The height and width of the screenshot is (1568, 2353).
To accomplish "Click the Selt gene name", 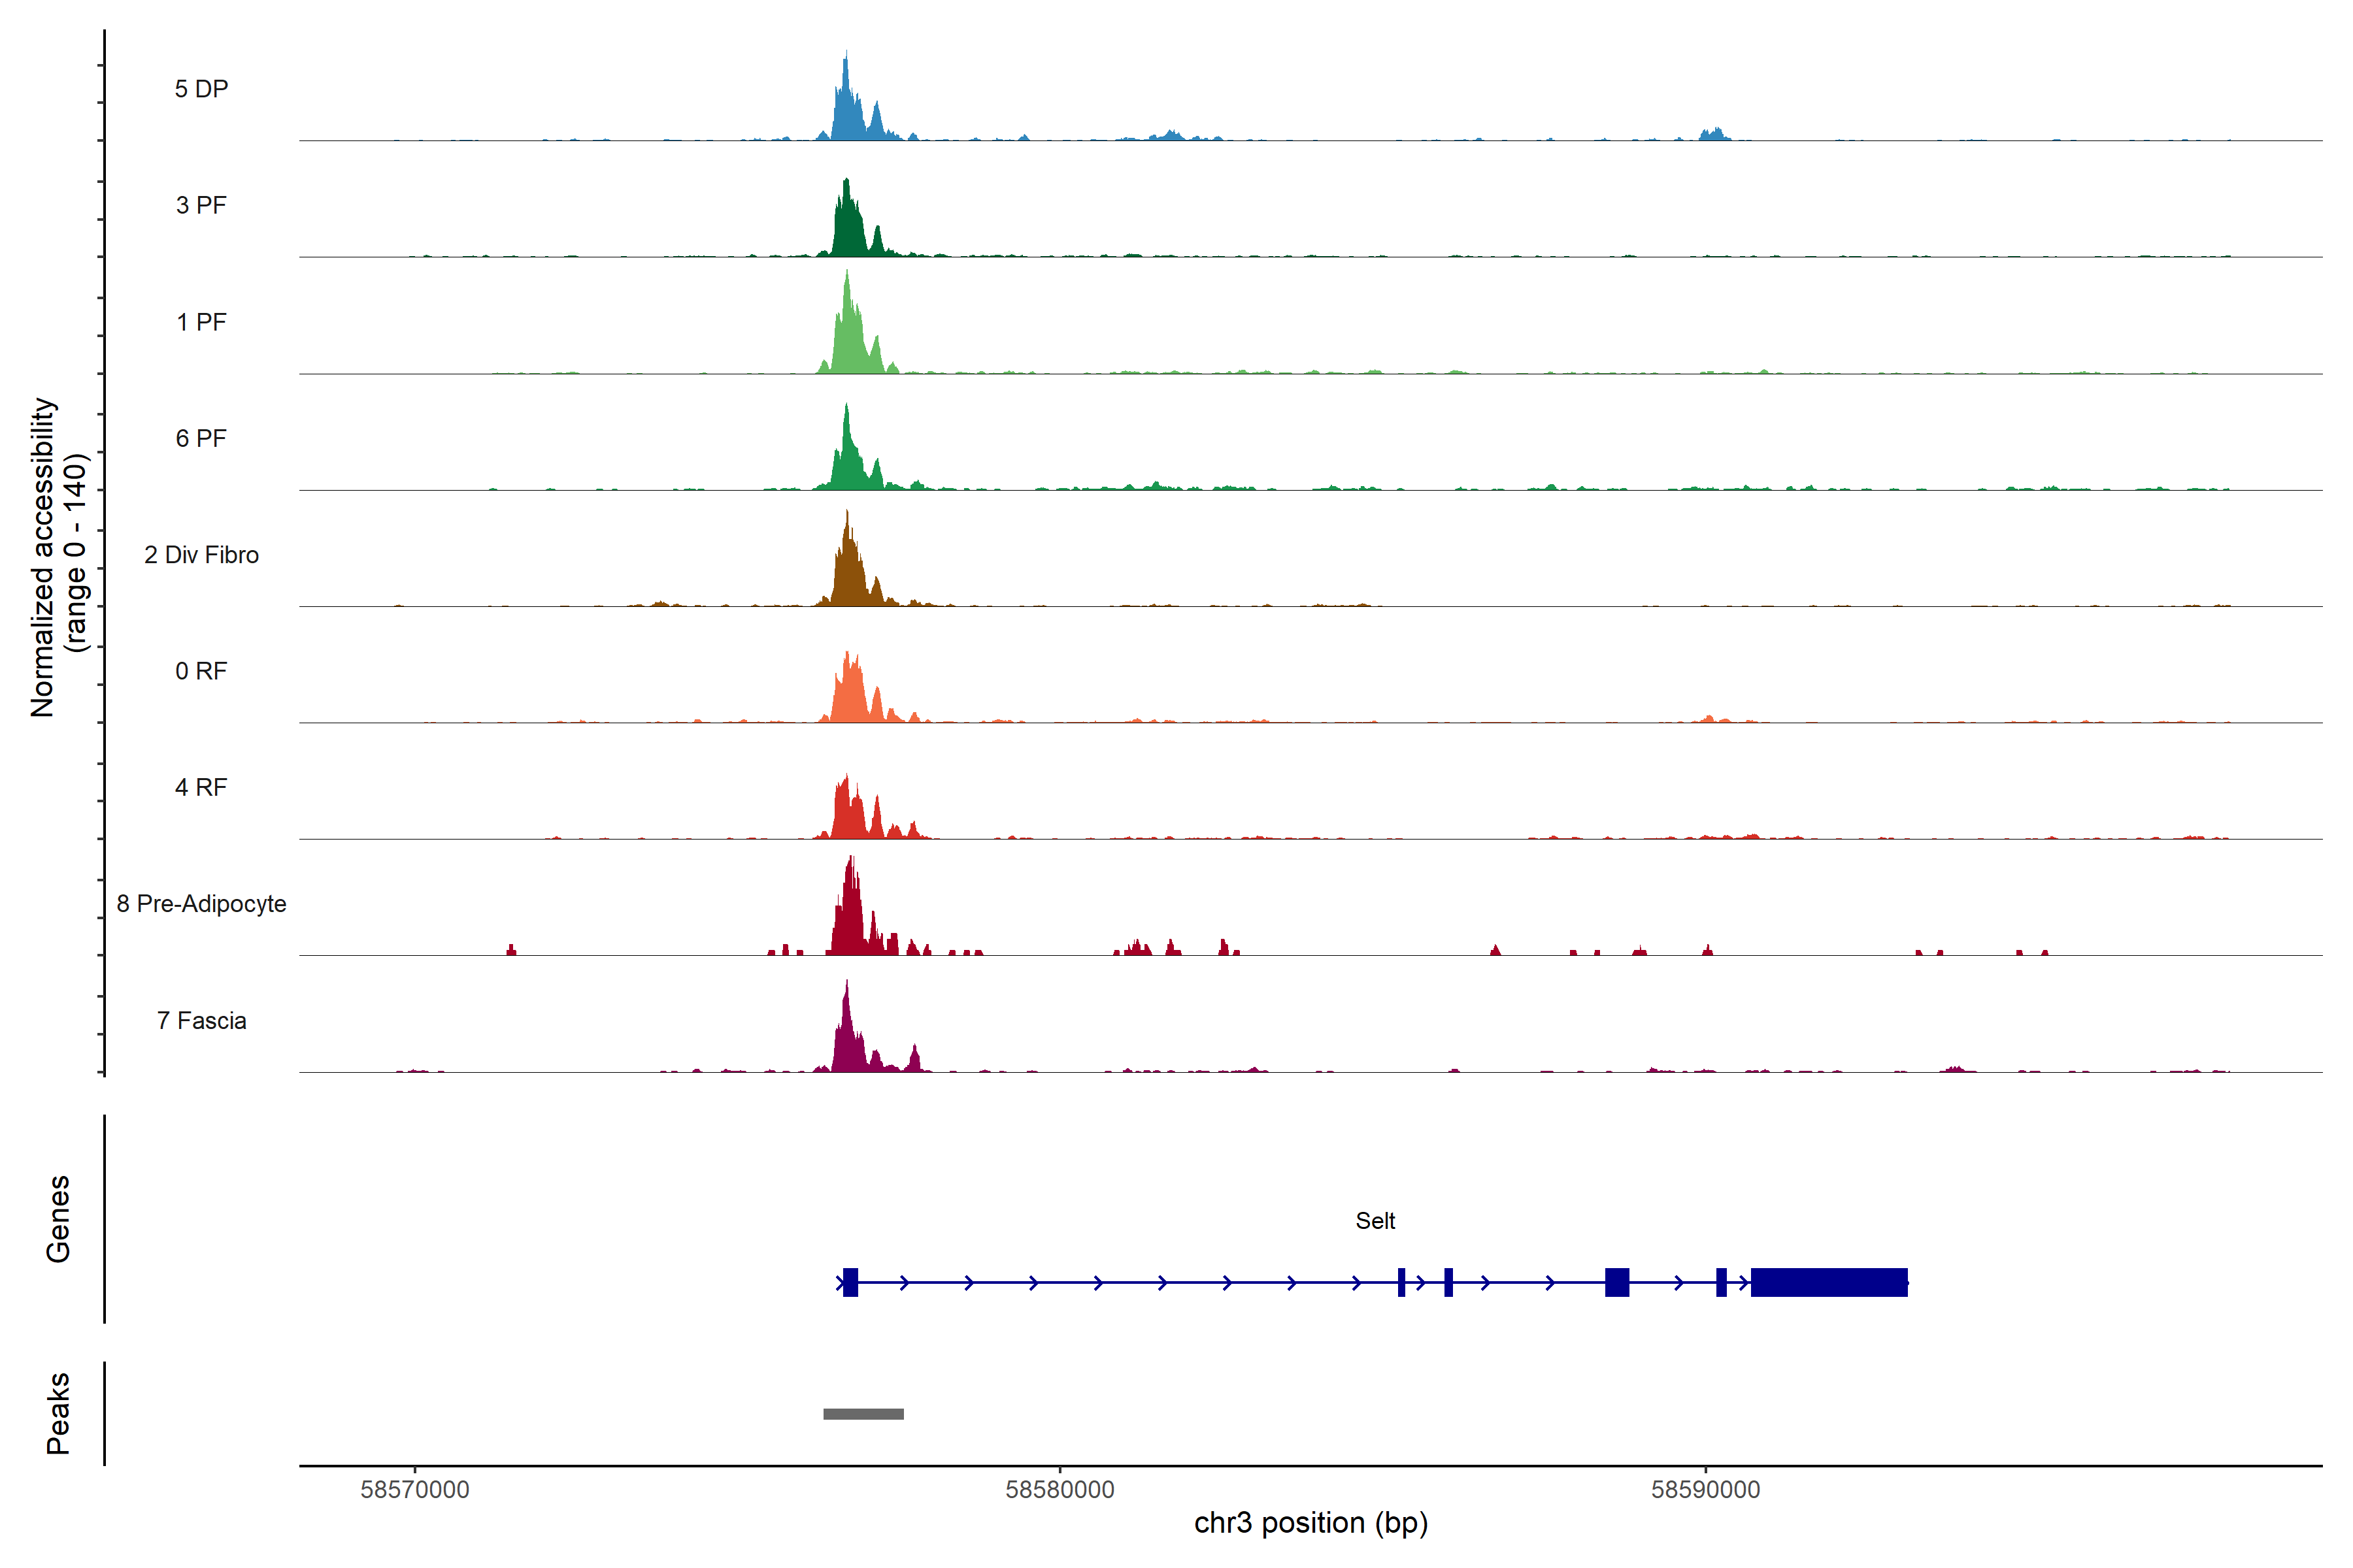I will click(x=1375, y=1221).
